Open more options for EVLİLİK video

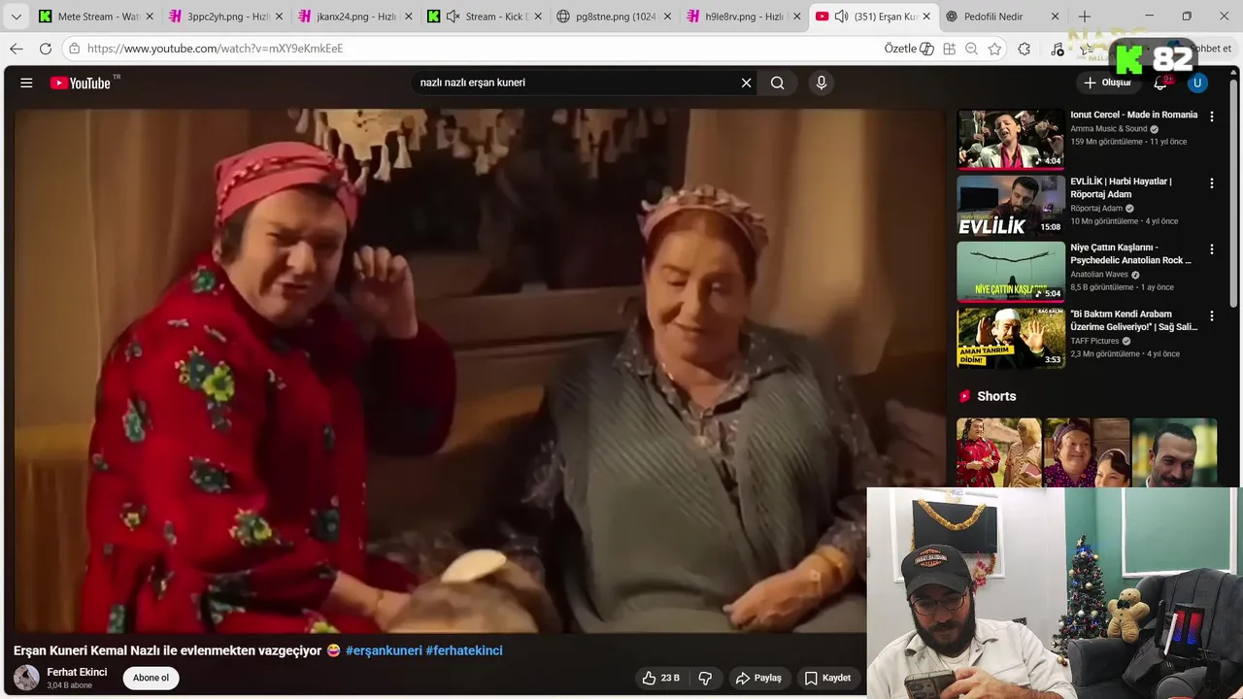click(x=1211, y=183)
